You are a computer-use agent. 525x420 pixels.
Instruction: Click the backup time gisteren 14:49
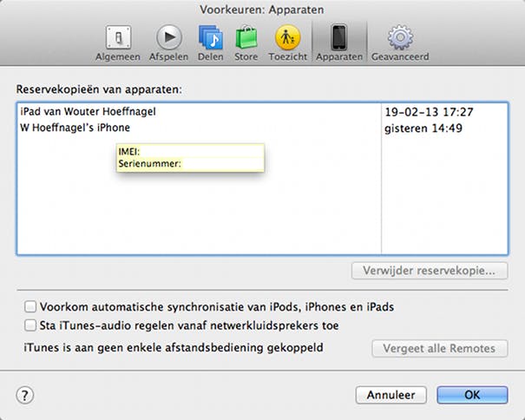423,128
